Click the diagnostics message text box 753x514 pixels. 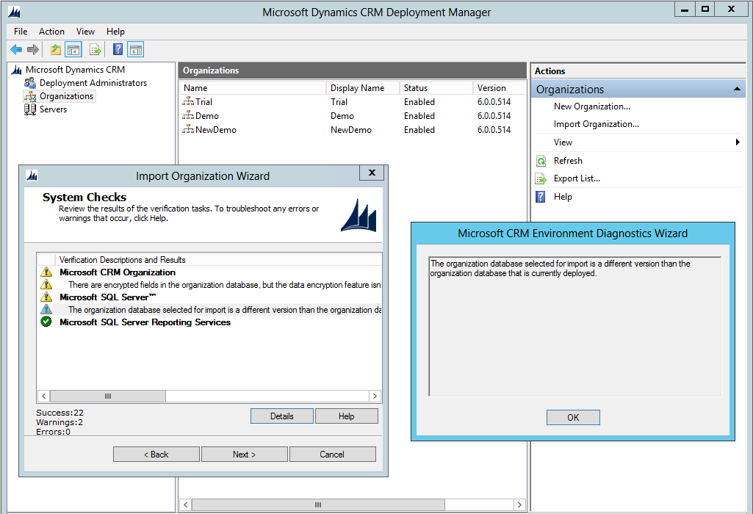pos(574,326)
